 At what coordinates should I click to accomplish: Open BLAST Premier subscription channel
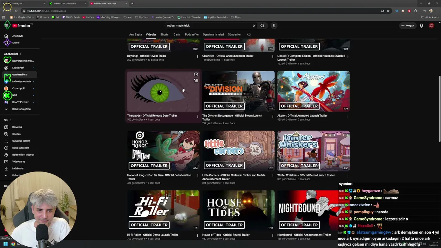[x=19, y=102]
